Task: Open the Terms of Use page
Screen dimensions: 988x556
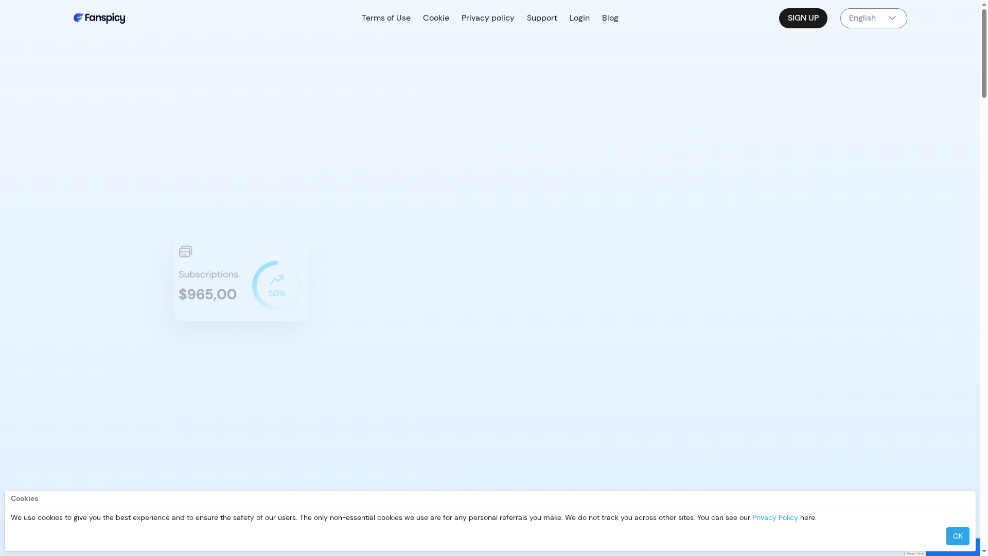Action: pyautogui.click(x=386, y=18)
